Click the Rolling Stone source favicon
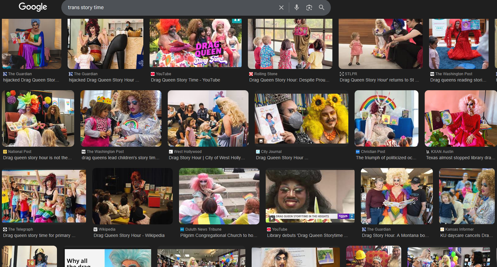The height and width of the screenshot is (267, 497). tap(251, 74)
